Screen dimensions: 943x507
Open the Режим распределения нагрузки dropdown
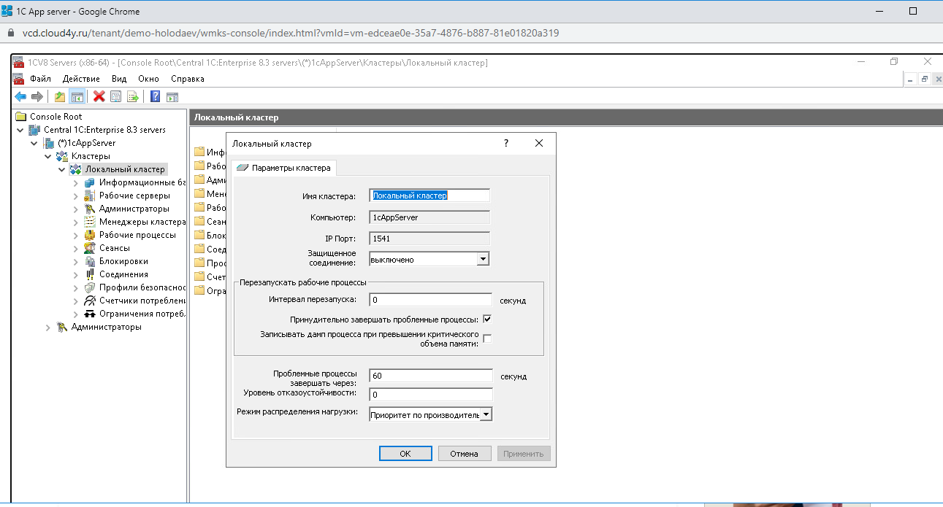pos(486,414)
